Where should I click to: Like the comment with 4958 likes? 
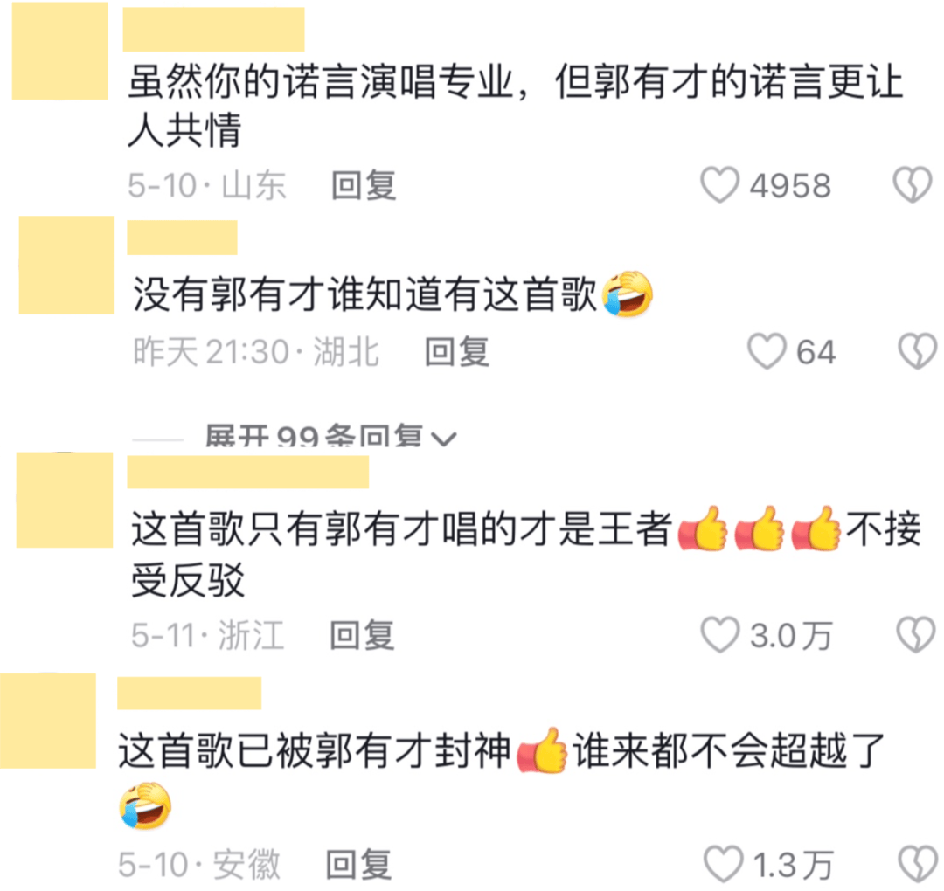click(x=720, y=184)
